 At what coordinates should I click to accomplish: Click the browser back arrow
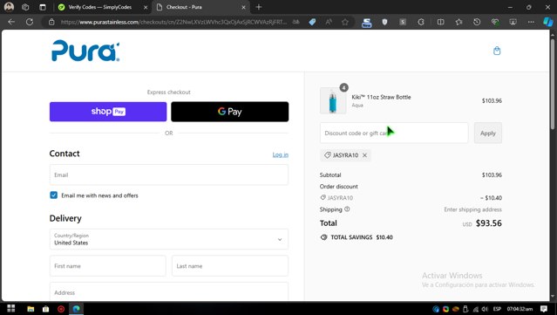pos(11,22)
